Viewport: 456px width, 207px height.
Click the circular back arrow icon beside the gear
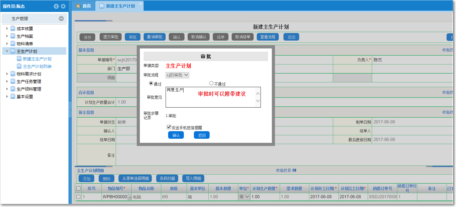[x=56, y=6]
